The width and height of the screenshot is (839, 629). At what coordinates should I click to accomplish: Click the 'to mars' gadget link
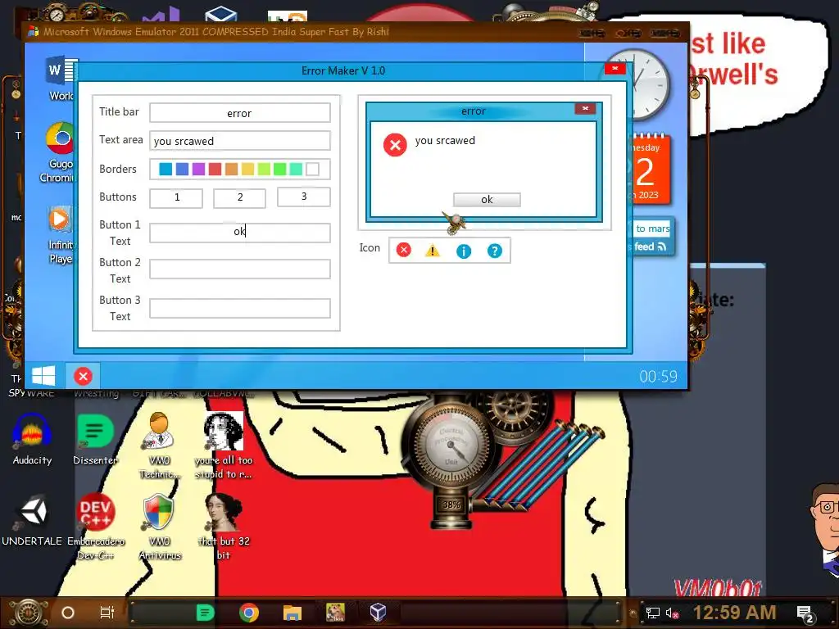(653, 229)
